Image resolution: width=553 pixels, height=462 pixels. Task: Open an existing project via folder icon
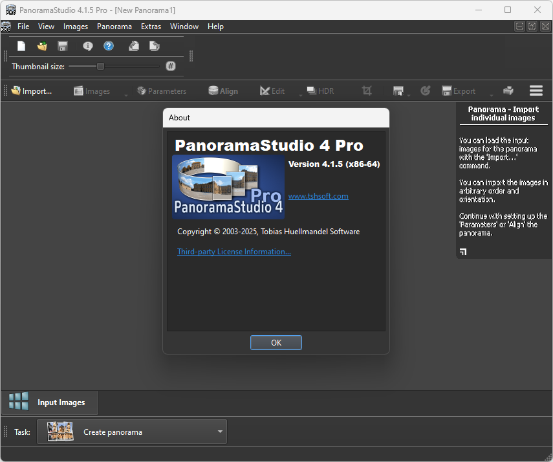click(x=42, y=46)
